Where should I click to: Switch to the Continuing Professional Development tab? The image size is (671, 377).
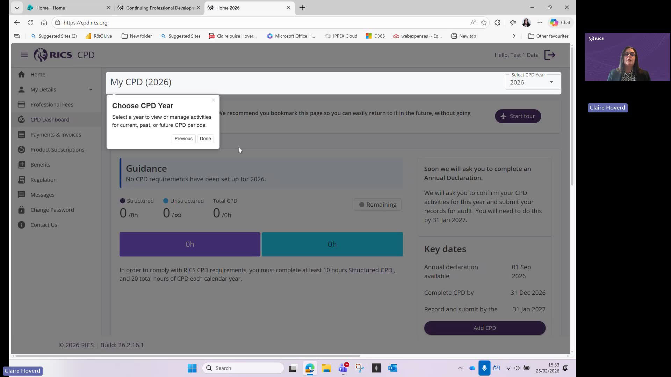(160, 8)
